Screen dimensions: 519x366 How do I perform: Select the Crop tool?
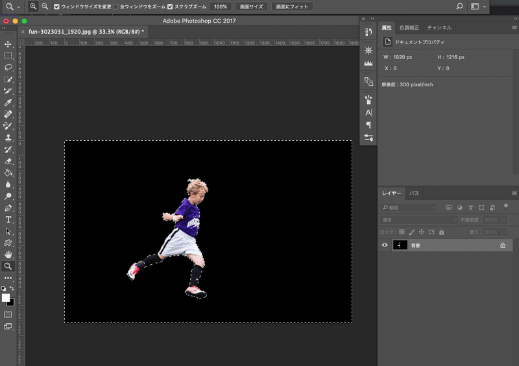point(8,91)
